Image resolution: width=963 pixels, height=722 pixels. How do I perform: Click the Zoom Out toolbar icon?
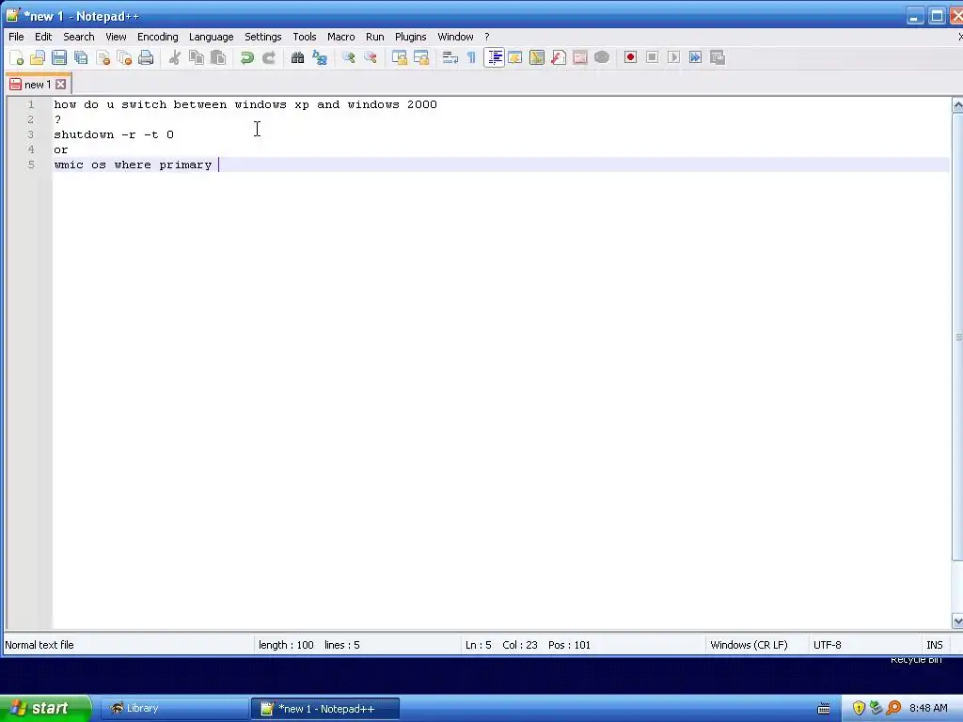(371, 57)
